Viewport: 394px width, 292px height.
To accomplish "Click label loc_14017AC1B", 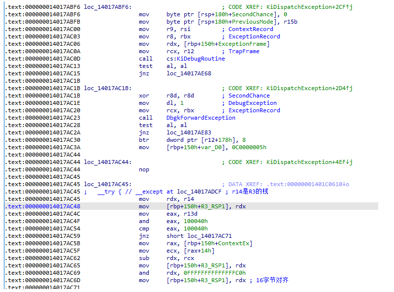I will [x=107, y=88].
